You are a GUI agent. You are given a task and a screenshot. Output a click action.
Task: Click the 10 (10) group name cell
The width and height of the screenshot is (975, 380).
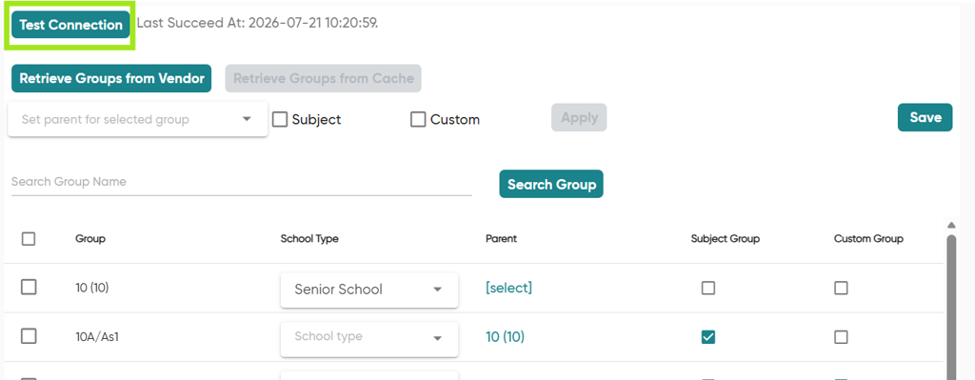(91, 288)
